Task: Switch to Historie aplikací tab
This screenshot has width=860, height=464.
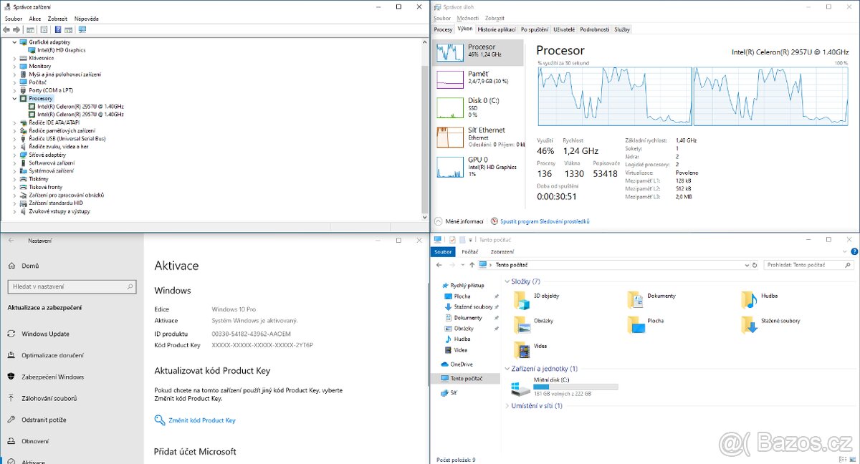Action: [x=497, y=29]
